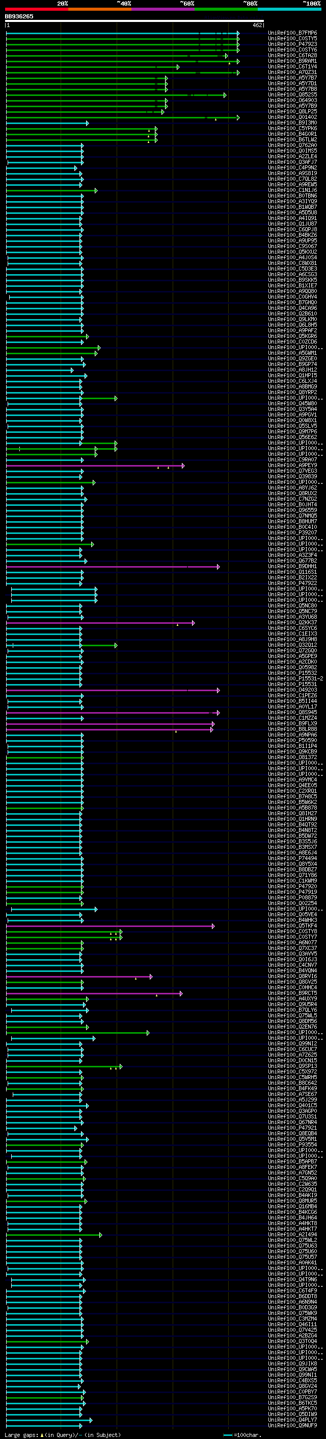The width and height of the screenshot is (326, 1439).
Task: Select label UniRef100_P50590
Action: coord(292,741)
